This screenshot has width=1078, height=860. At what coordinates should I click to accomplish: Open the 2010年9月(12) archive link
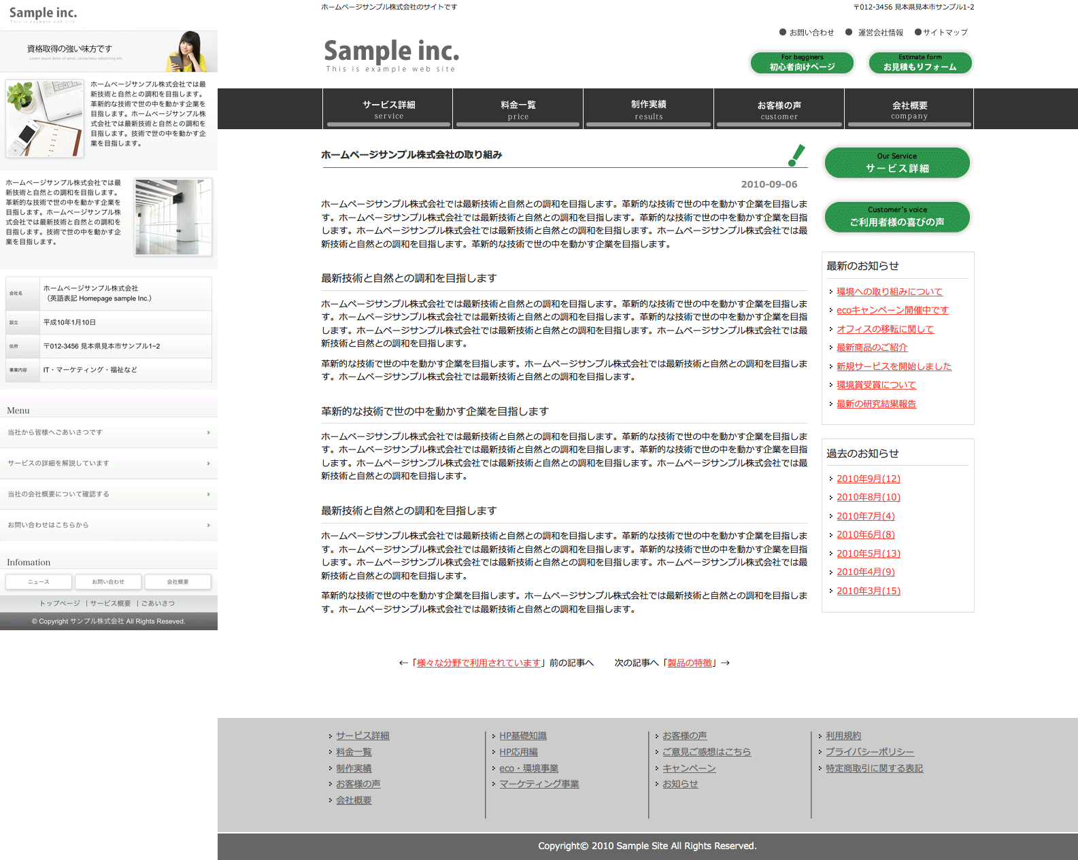(868, 479)
